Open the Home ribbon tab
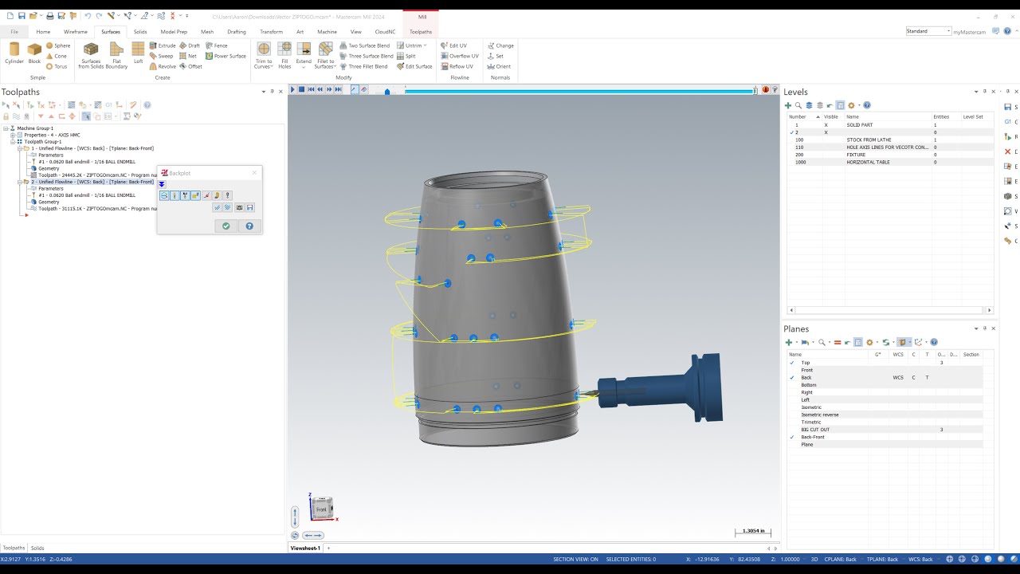The width and height of the screenshot is (1020, 574). click(x=43, y=32)
